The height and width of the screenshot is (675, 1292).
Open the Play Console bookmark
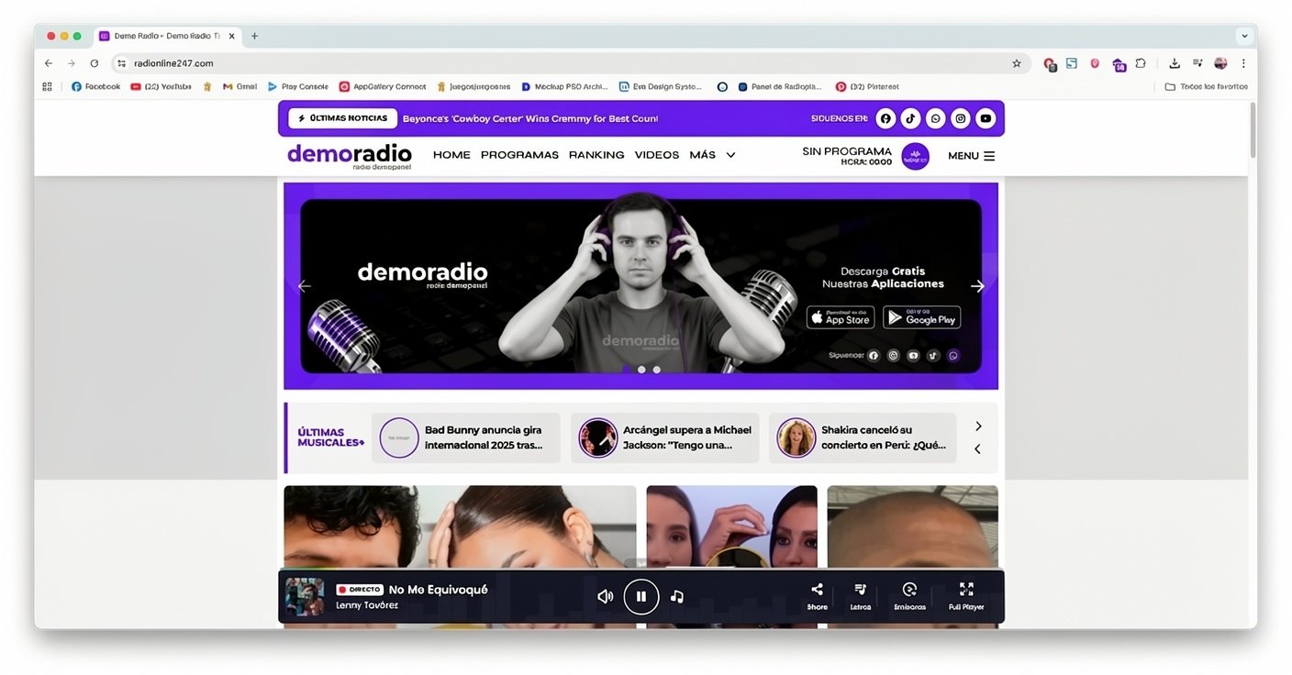[x=298, y=86]
